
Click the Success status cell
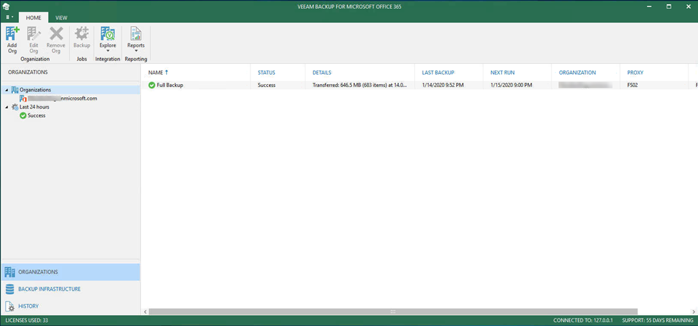[267, 85]
